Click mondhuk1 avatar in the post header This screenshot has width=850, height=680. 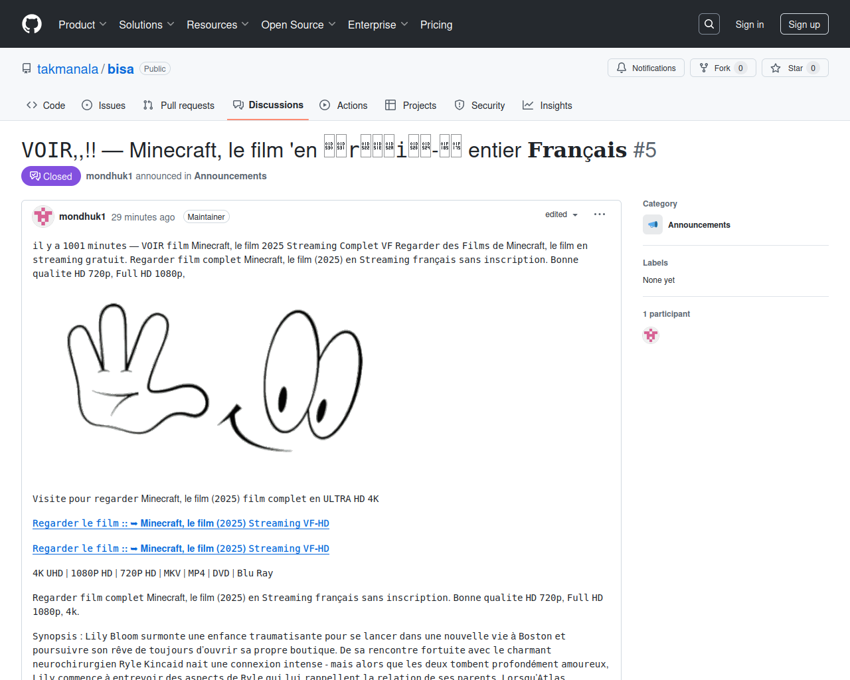43,216
